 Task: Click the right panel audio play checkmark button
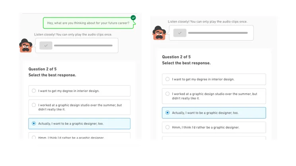pos(180,33)
